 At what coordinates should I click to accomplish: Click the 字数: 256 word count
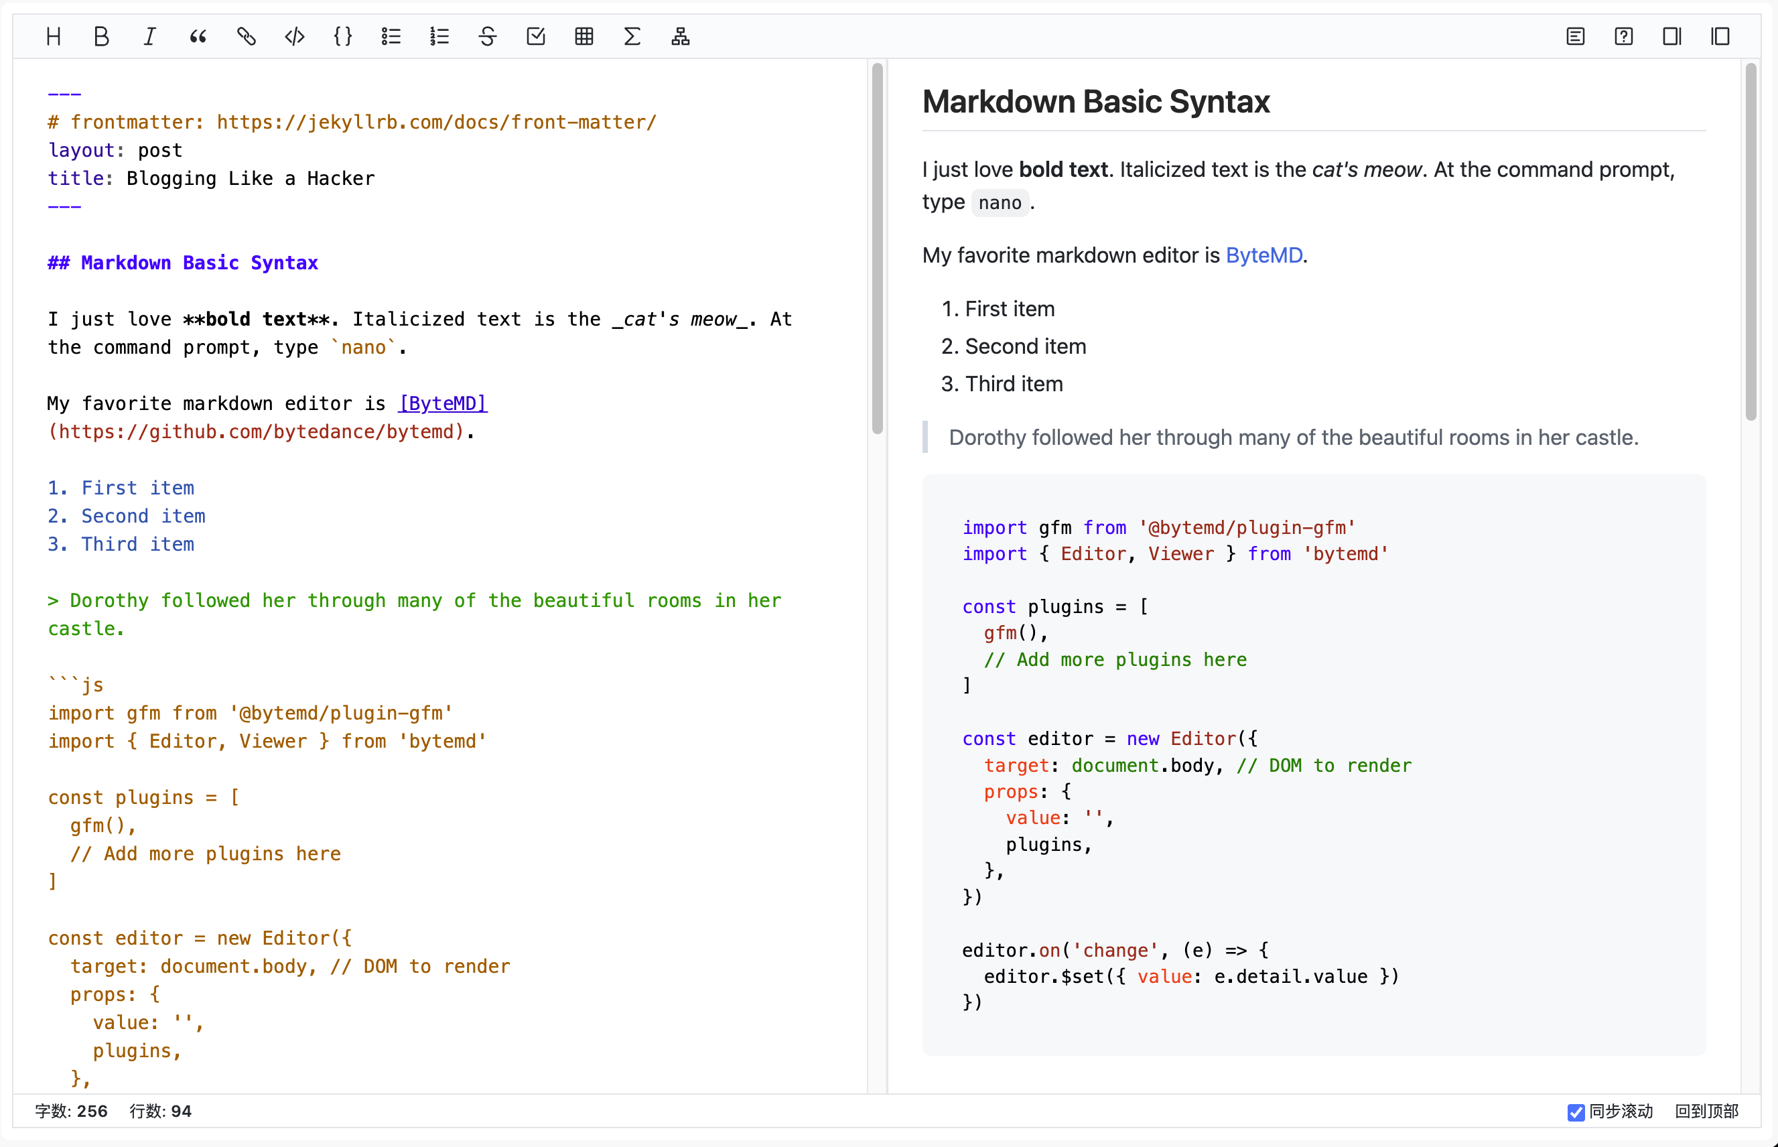[72, 1111]
